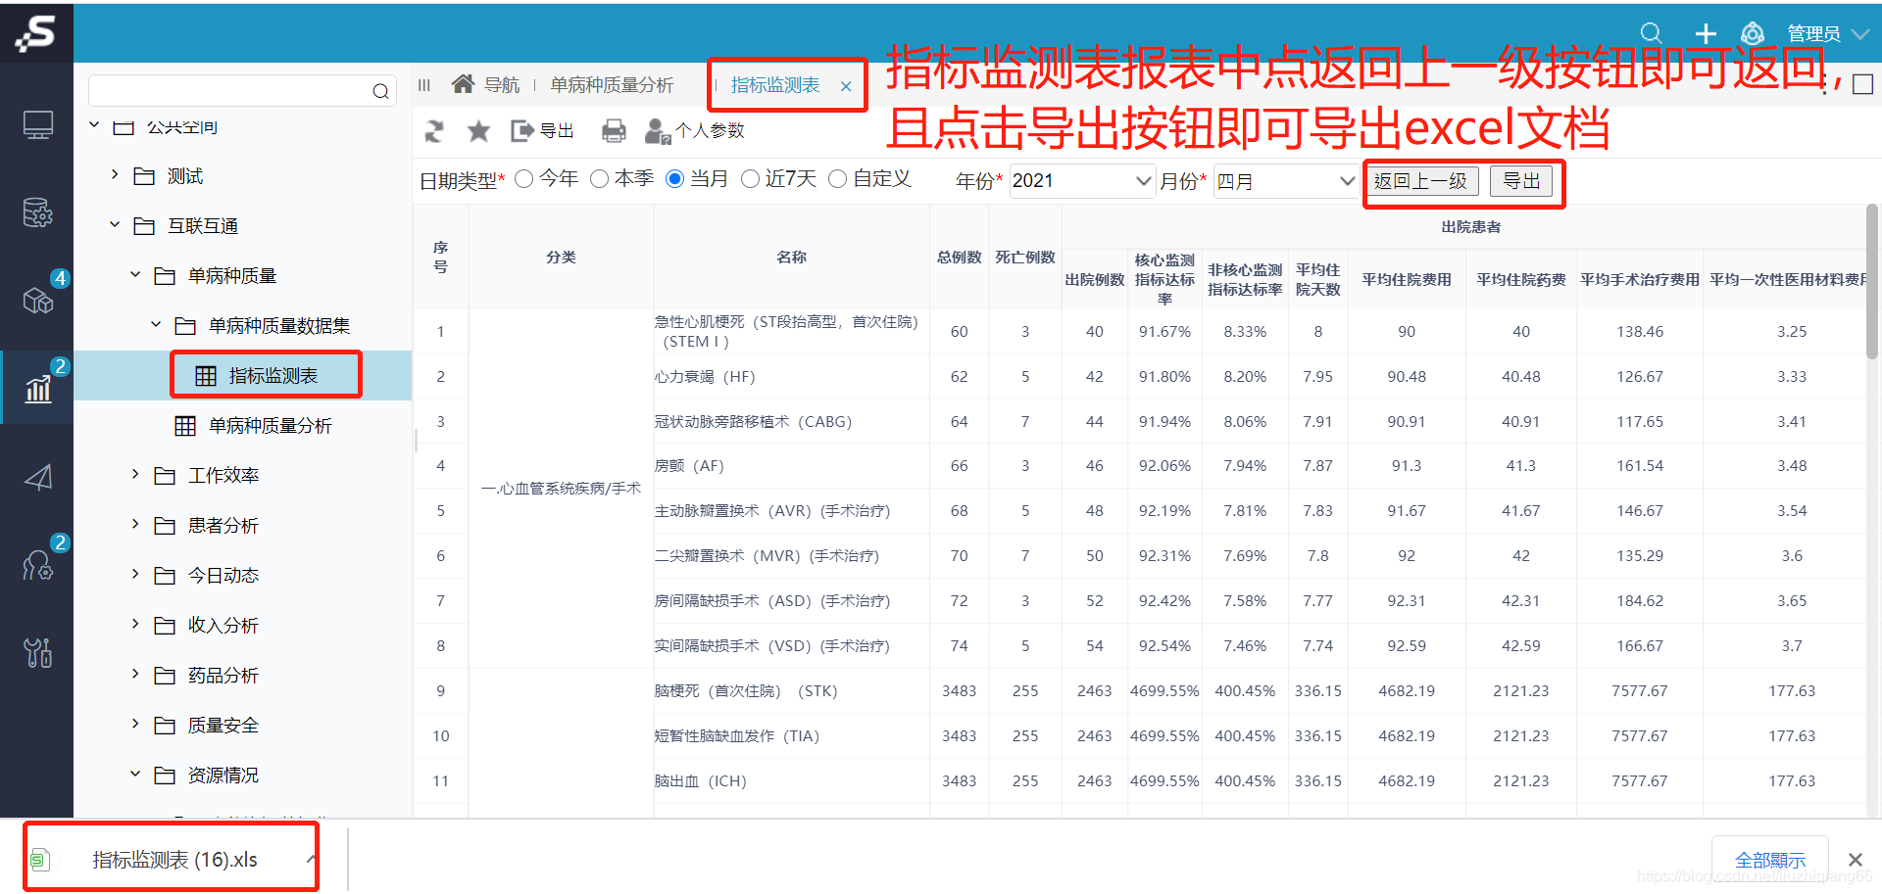Click the refresh icon in report toolbar
This screenshot has height=894, width=1882.
click(434, 130)
